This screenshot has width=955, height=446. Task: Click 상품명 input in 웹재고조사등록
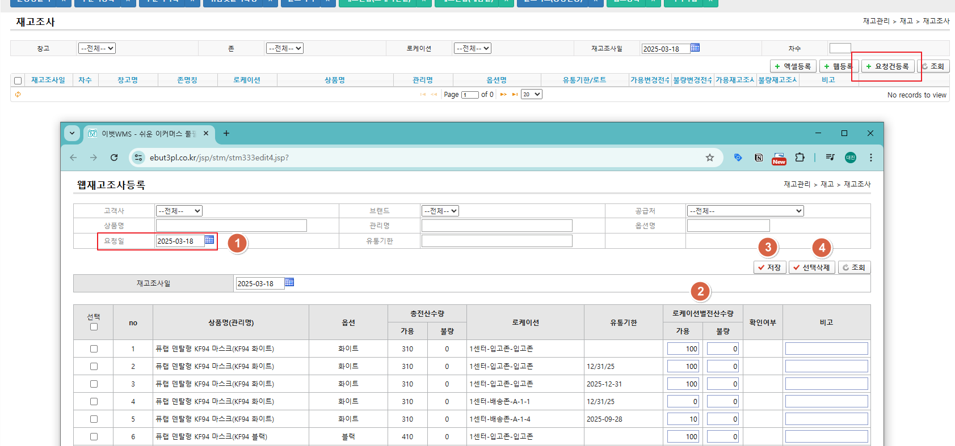click(232, 226)
